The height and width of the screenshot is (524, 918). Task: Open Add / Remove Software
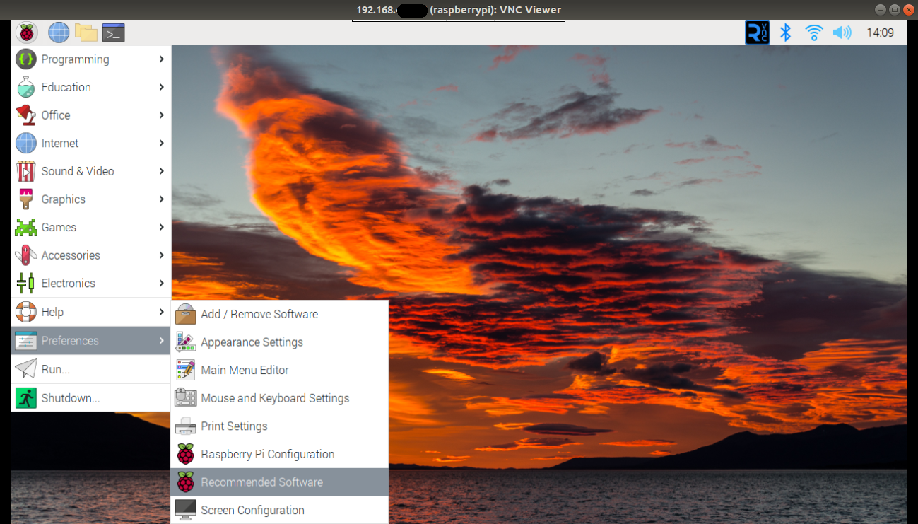(x=279, y=314)
